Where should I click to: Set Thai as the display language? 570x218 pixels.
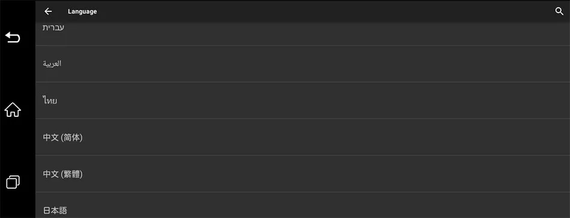point(302,101)
